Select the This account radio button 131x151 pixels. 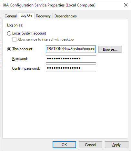(x=9, y=49)
